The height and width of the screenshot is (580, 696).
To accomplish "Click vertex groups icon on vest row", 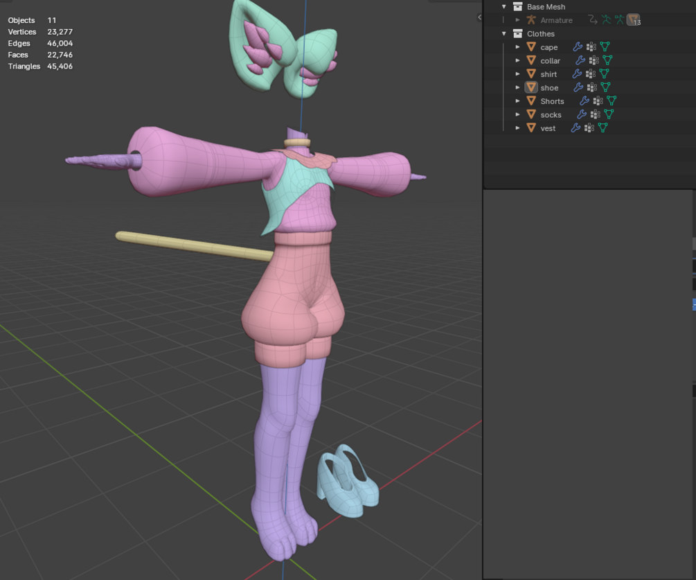I will click(589, 128).
